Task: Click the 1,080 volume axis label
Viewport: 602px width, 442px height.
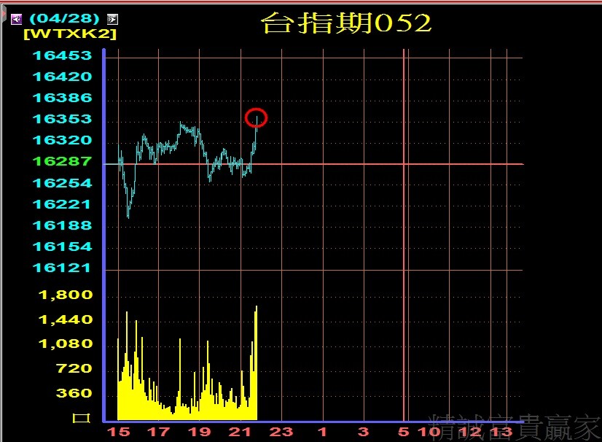Action: point(66,344)
